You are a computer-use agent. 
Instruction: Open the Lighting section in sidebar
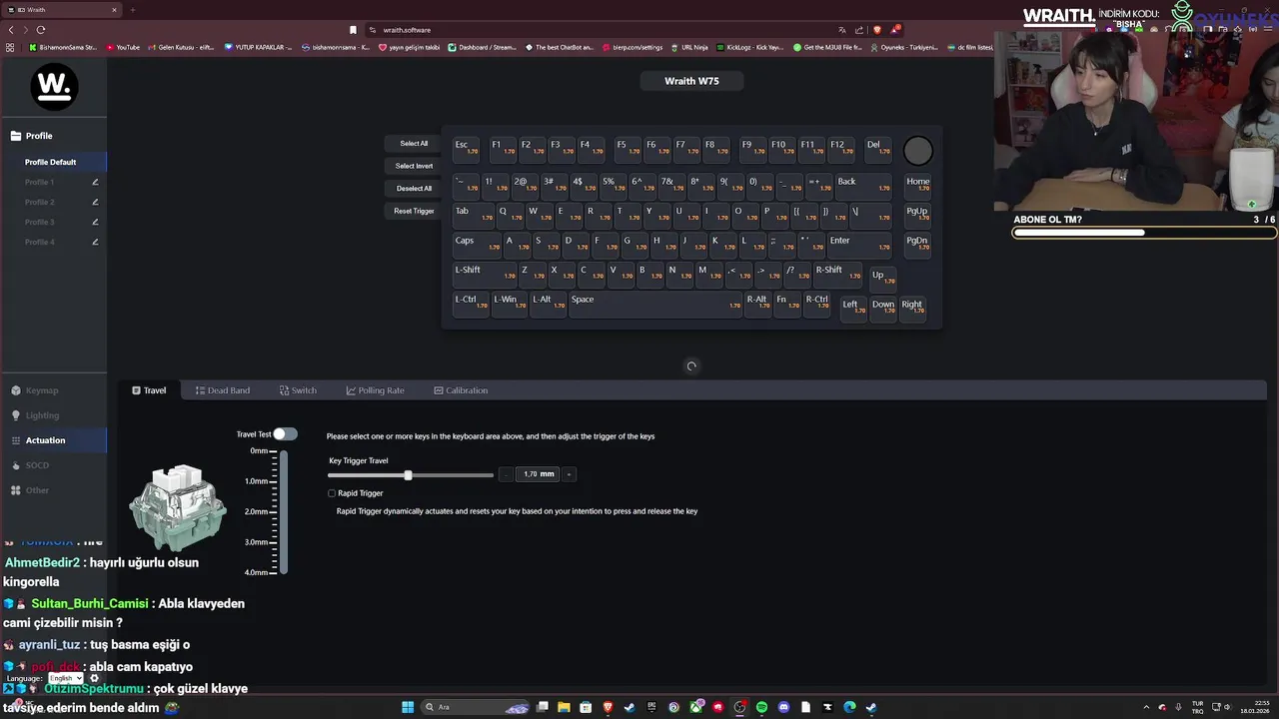[x=53, y=415]
